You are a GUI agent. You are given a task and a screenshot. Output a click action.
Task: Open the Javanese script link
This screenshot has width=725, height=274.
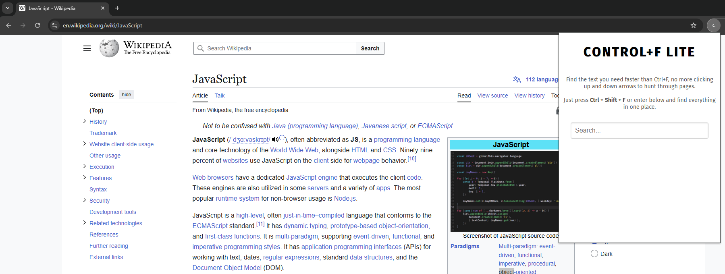coord(384,126)
